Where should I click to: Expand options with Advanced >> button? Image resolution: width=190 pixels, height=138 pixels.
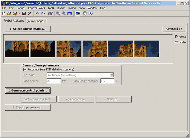point(174,29)
